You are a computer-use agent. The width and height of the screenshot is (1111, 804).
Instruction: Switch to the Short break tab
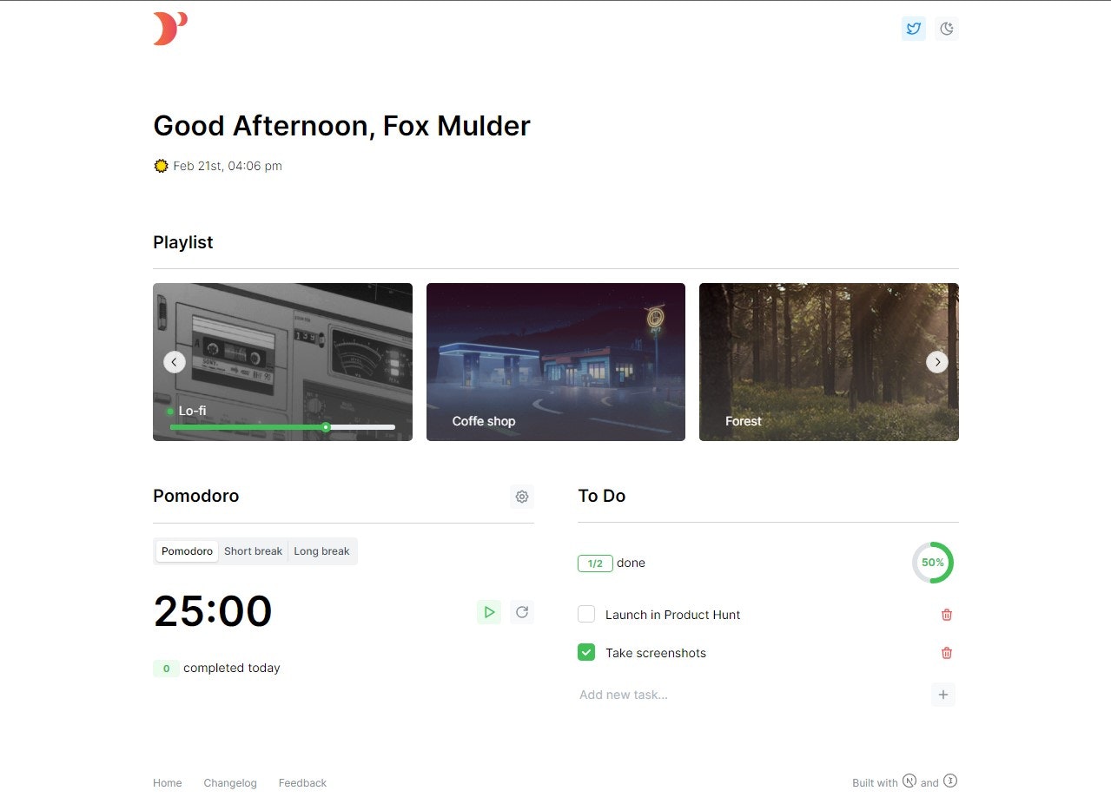point(253,551)
